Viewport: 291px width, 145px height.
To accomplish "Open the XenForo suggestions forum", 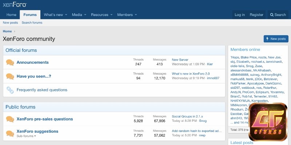I will pos(37,131).
